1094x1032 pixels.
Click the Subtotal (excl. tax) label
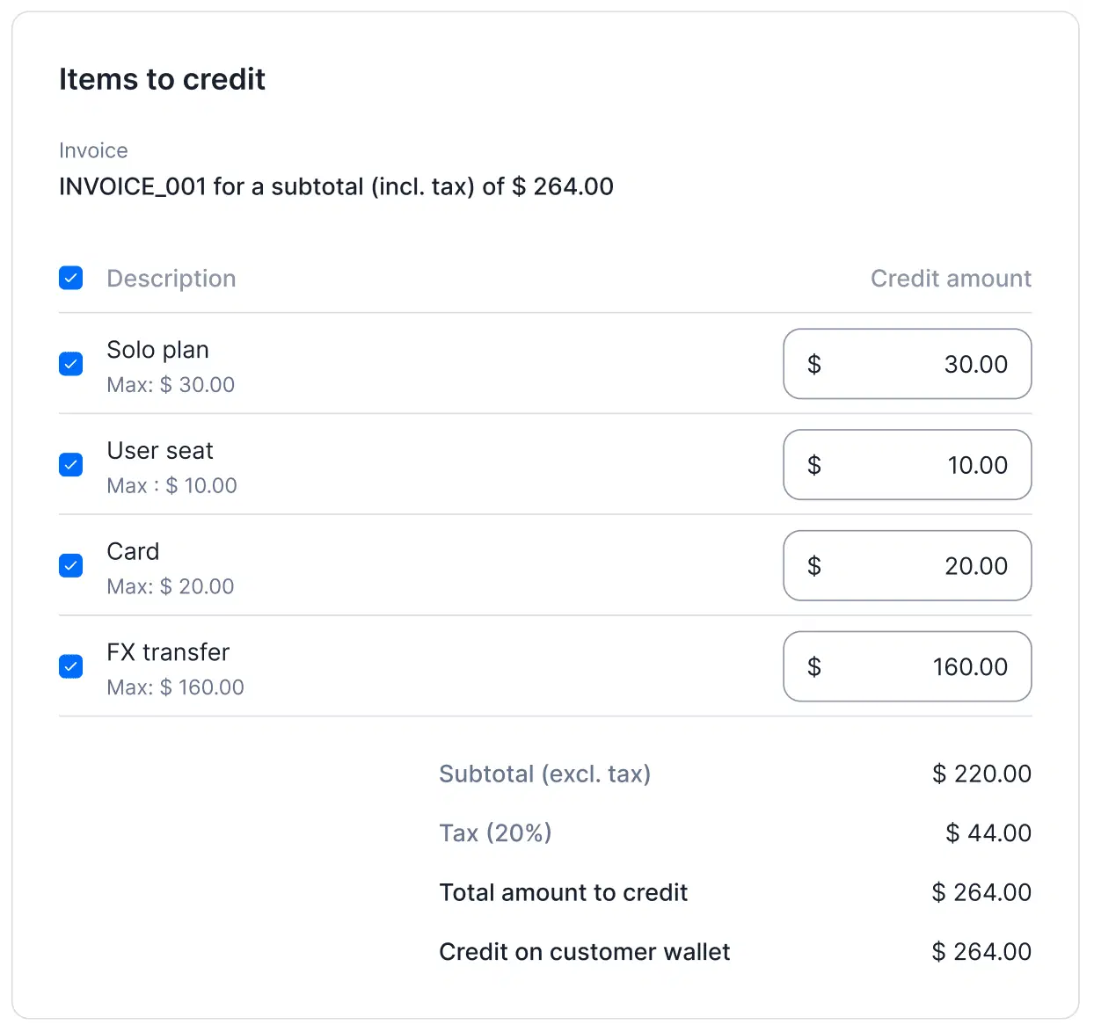click(544, 774)
